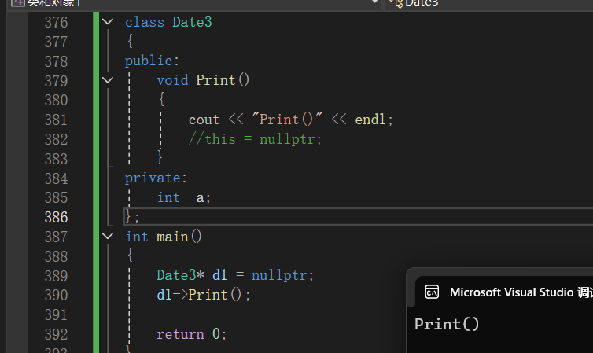Click the Print function name on line 379
This screenshot has width=593, height=353.
click(x=215, y=80)
